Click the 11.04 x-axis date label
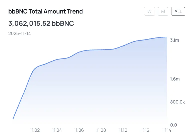This screenshot has height=140, width=195. [57, 130]
